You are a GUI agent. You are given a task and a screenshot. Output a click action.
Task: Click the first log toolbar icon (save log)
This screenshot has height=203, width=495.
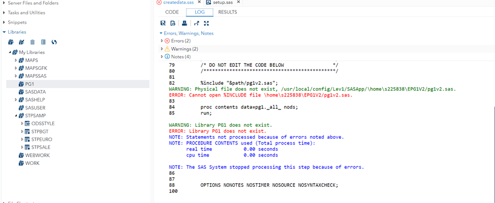coord(163,23)
